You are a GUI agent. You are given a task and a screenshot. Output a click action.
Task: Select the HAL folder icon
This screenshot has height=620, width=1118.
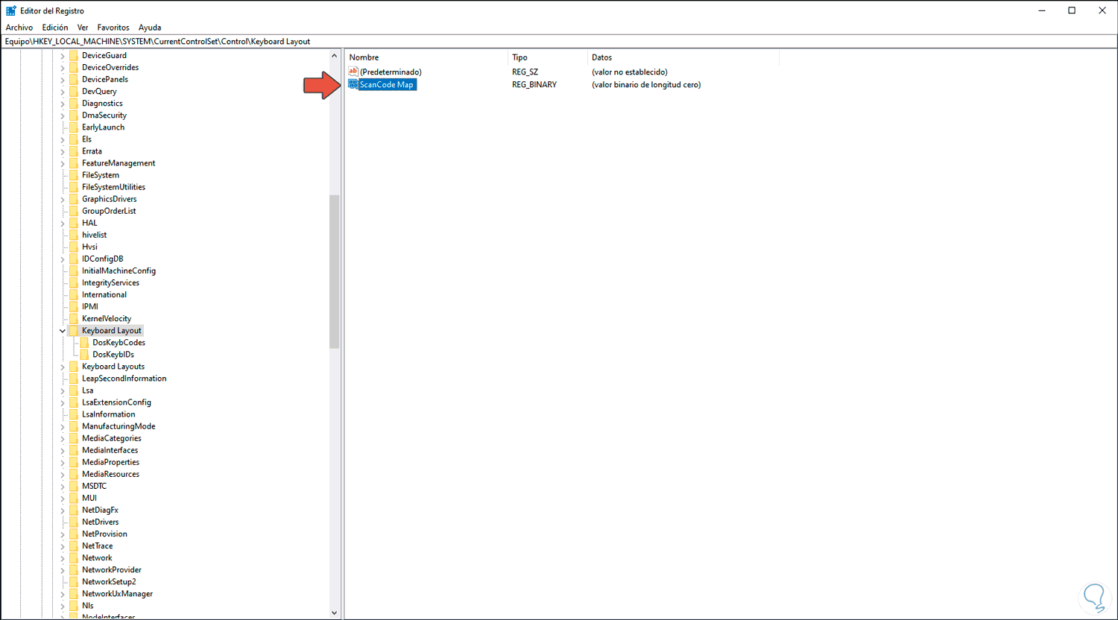(74, 223)
